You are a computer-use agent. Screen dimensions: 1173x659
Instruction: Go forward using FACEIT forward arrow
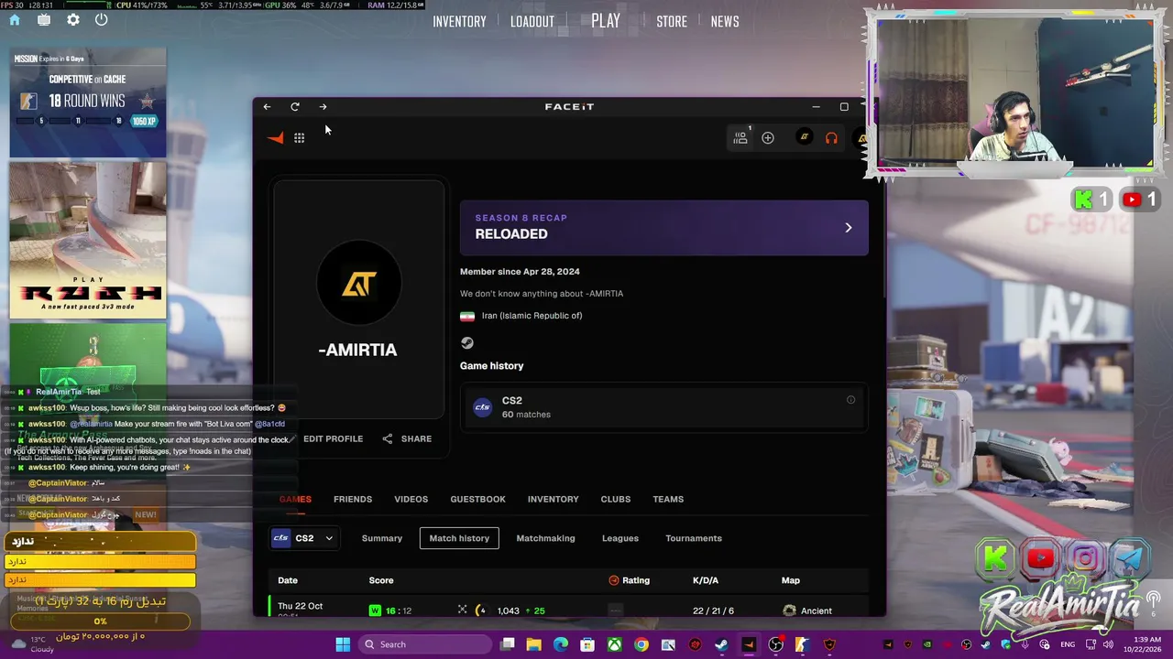(x=323, y=107)
